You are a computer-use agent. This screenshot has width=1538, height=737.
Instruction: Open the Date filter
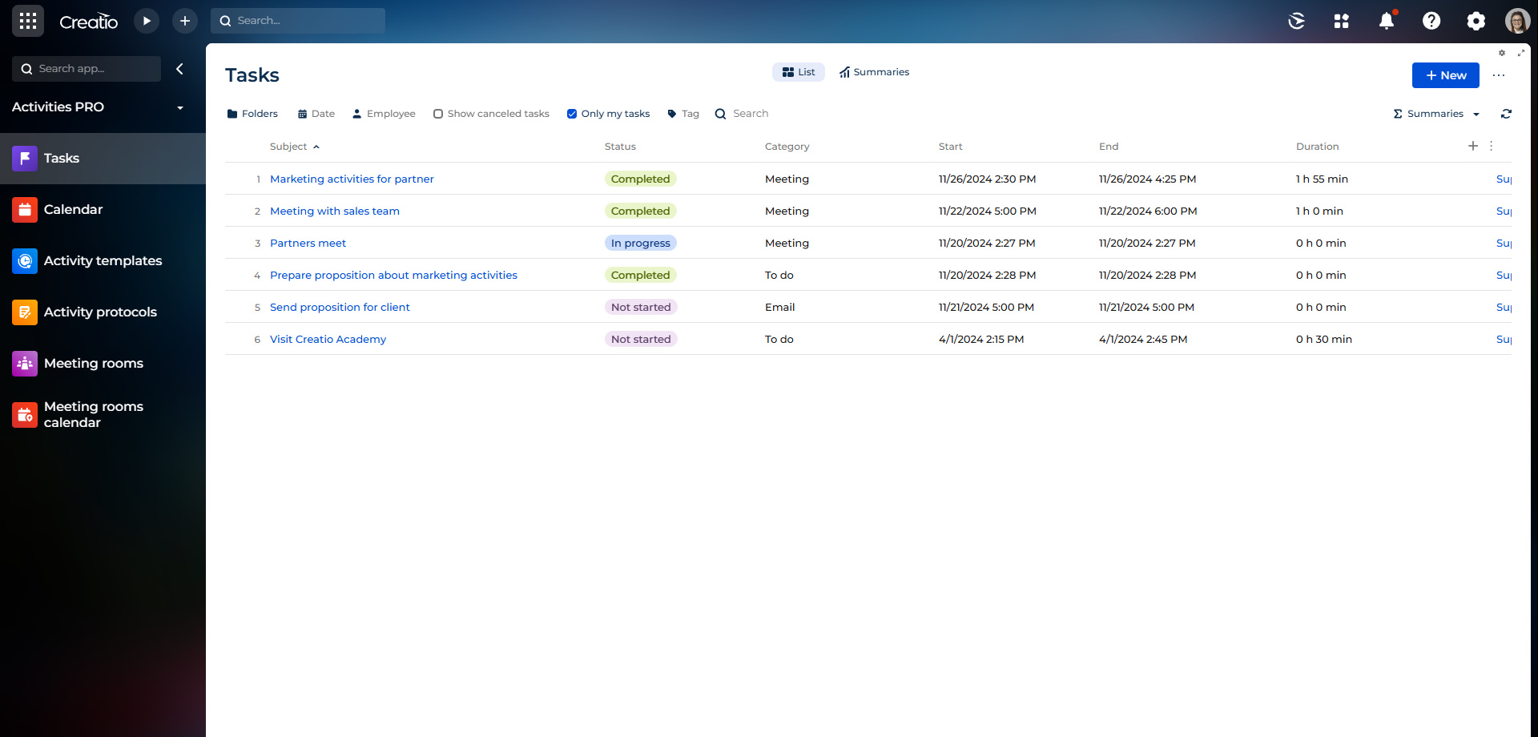click(x=316, y=114)
